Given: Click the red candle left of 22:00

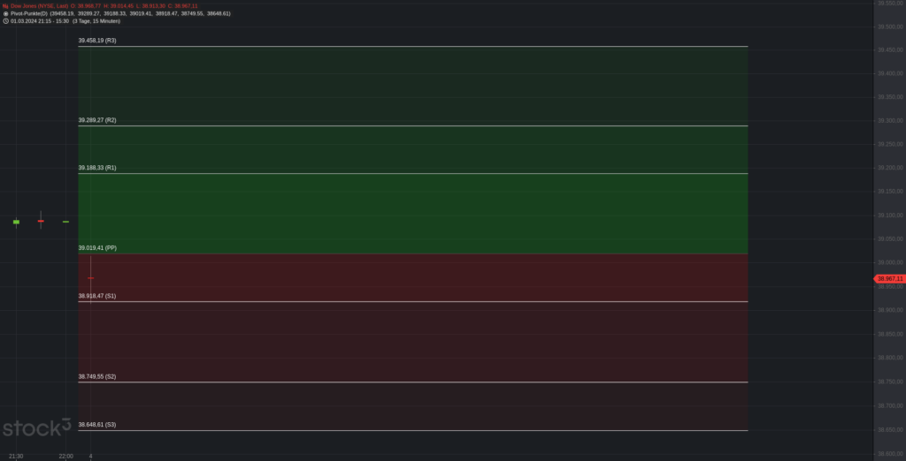Looking at the screenshot, I should [x=41, y=221].
